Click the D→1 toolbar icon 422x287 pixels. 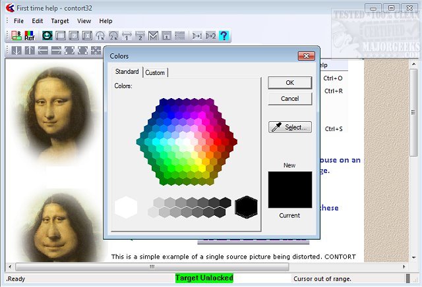(x=197, y=36)
